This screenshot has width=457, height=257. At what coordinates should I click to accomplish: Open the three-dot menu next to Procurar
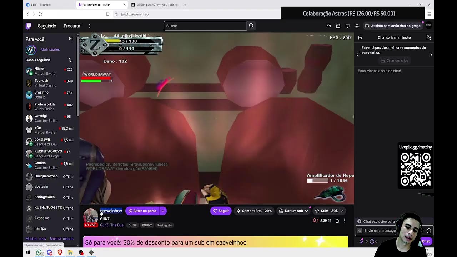90,26
